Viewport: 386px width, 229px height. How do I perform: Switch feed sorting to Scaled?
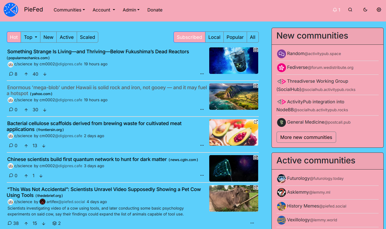pyautogui.click(x=87, y=37)
